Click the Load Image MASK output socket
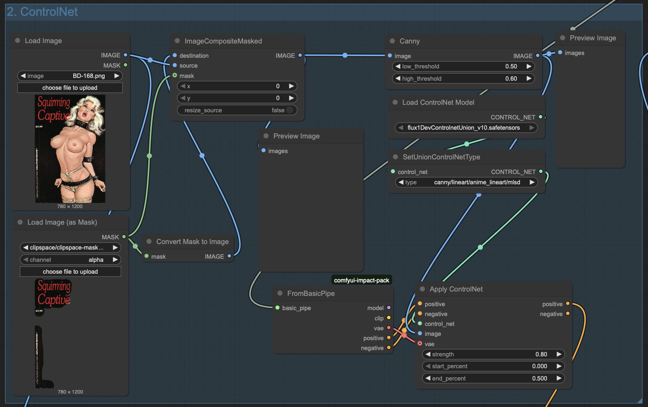The image size is (648, 407). coord(126,65)
